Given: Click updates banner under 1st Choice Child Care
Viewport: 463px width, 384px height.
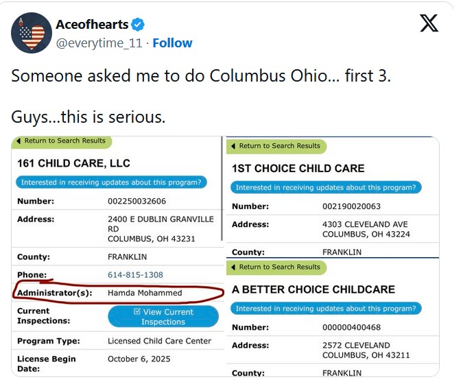Looking at the screenshot, I should coord(327,187).
